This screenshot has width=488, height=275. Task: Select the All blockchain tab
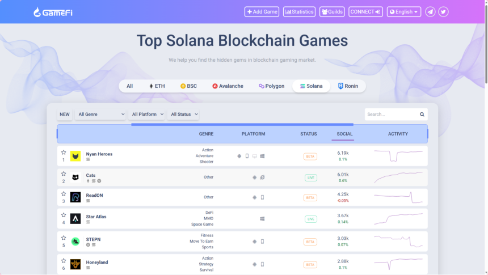click(x=130, y=86)
